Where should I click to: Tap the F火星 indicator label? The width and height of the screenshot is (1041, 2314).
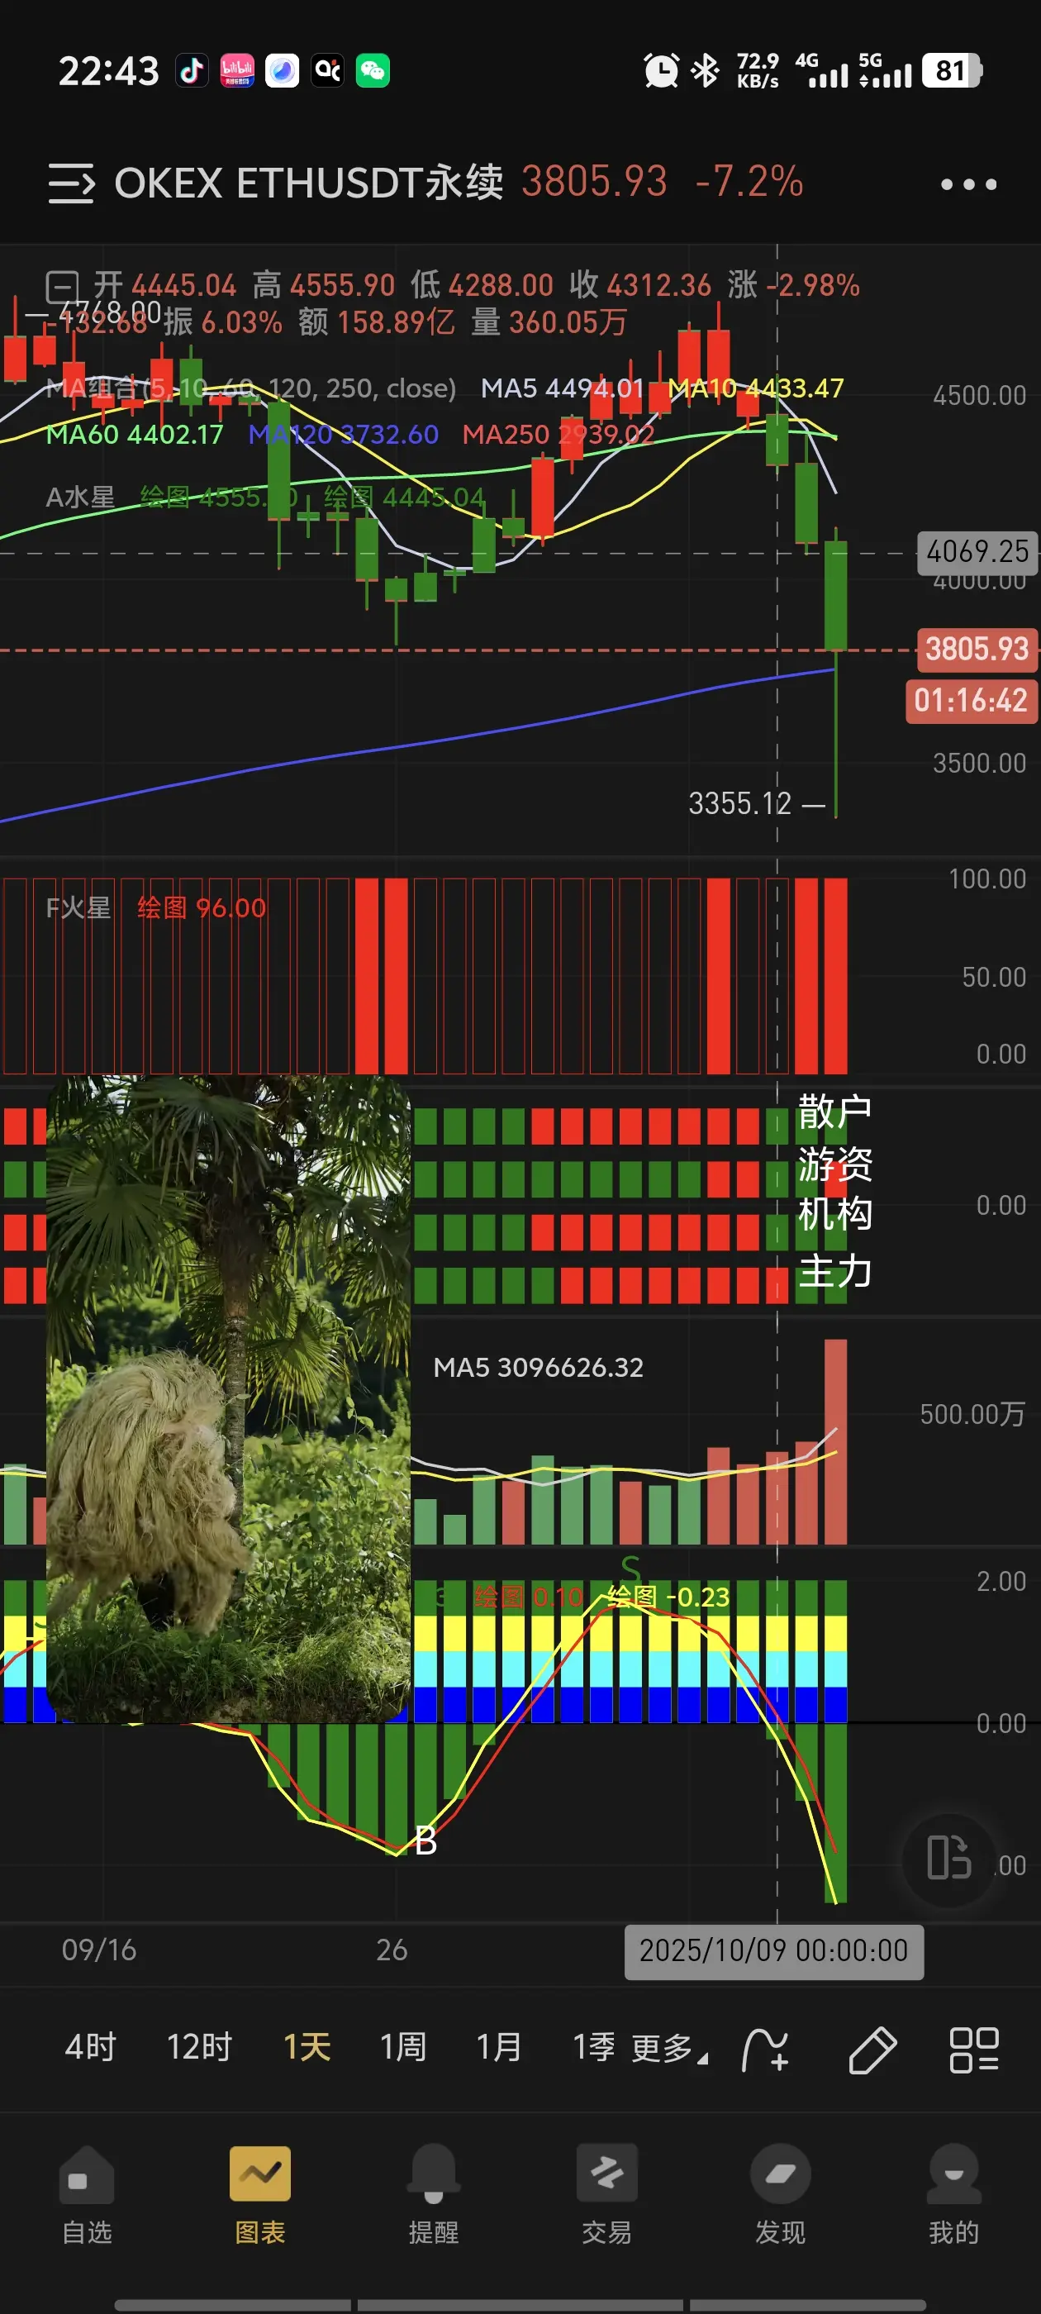pyautogui.click(x=79, y=907)
